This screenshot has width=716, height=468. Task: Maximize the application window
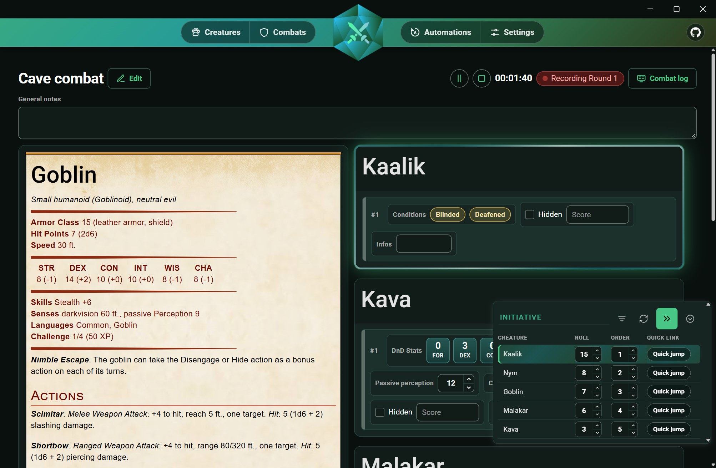click(676, 9)
